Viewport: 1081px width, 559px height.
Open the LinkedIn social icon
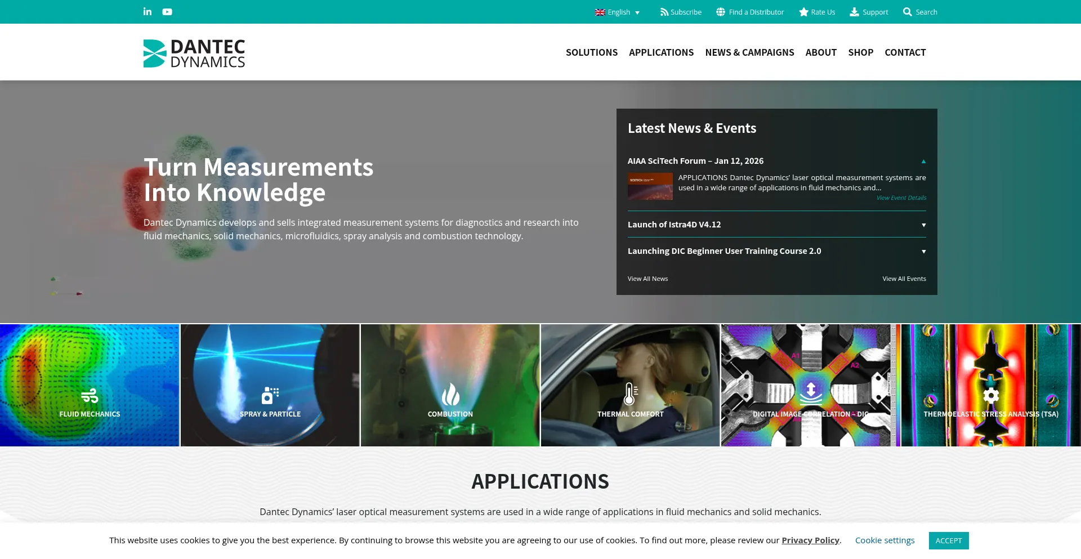(x=148, y=12)
